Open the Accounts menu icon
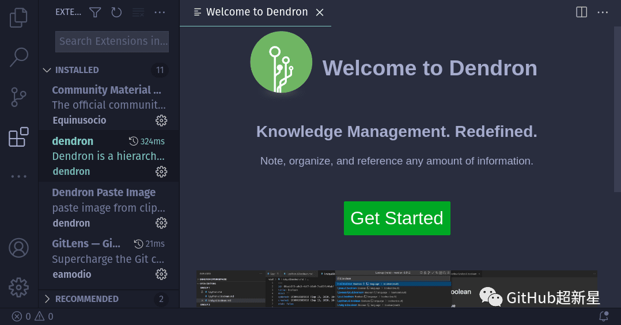The width and height of the screenshot is (621, 325). pos(18,248)
